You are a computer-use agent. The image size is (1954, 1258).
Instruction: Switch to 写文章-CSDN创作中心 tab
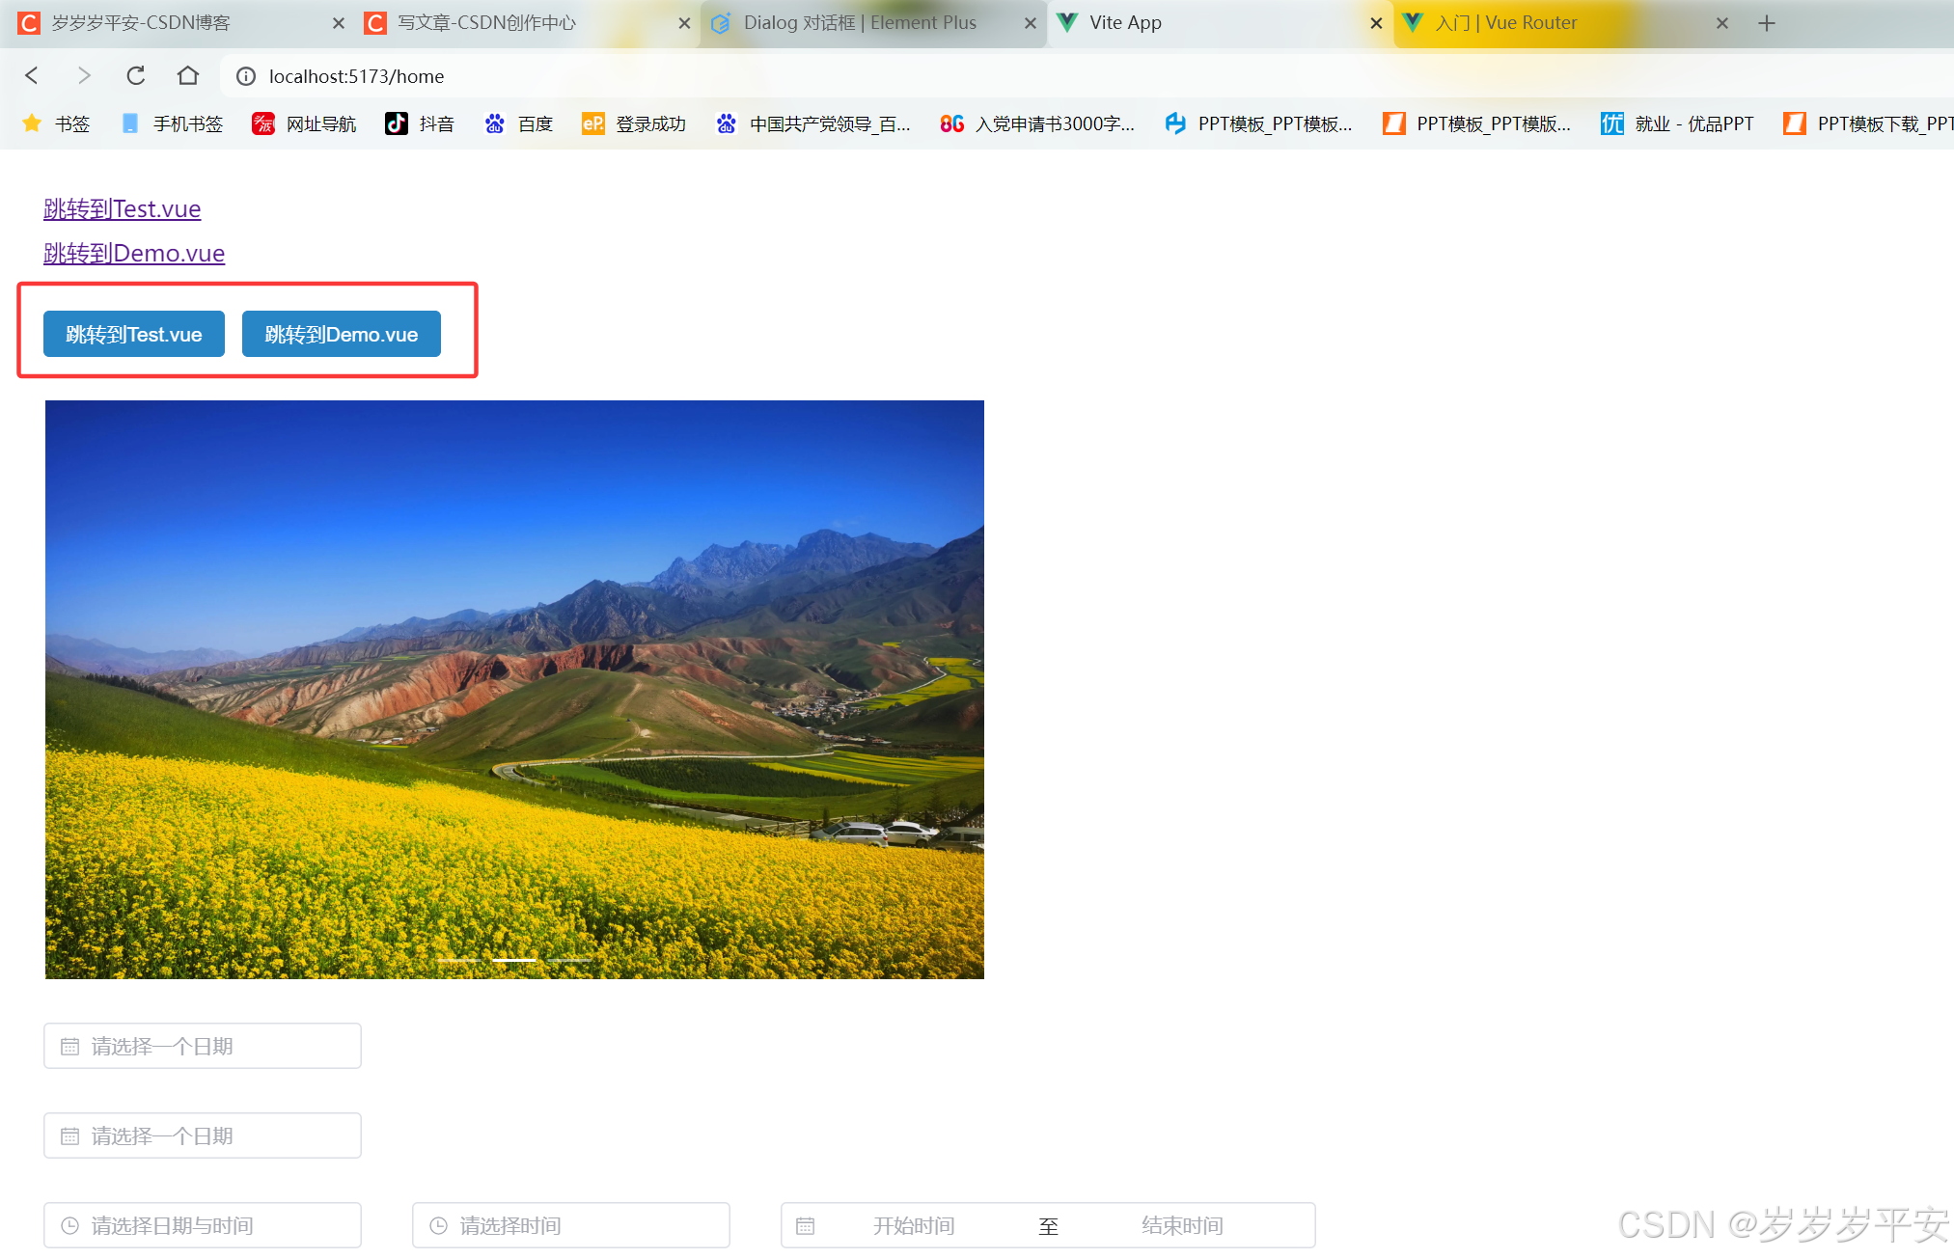[x=487, y=23]
